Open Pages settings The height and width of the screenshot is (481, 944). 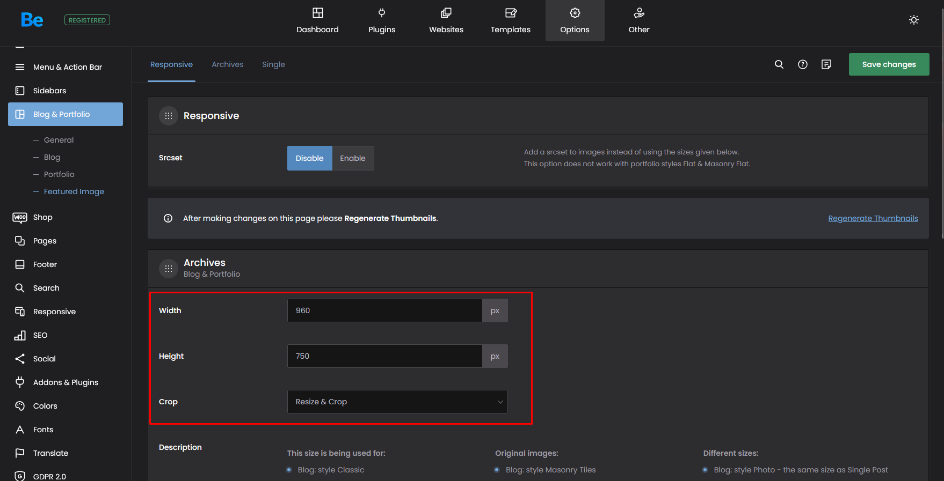coord(45,241)
